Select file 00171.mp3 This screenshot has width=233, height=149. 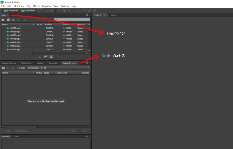[45, 28]
